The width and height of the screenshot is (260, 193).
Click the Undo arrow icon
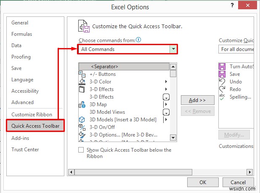click(222, 82)
